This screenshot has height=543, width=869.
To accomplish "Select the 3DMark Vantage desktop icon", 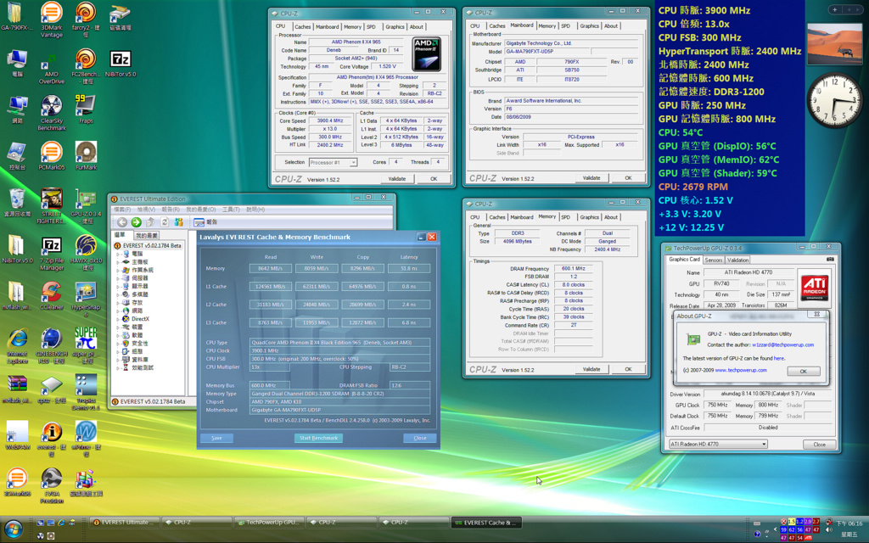I will click(x=52, y=20).
